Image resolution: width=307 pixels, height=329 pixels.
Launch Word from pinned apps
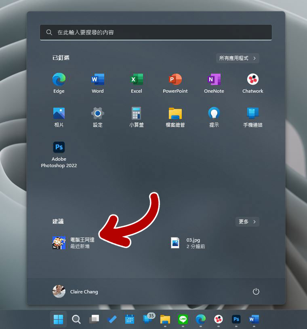pos(98,83)
